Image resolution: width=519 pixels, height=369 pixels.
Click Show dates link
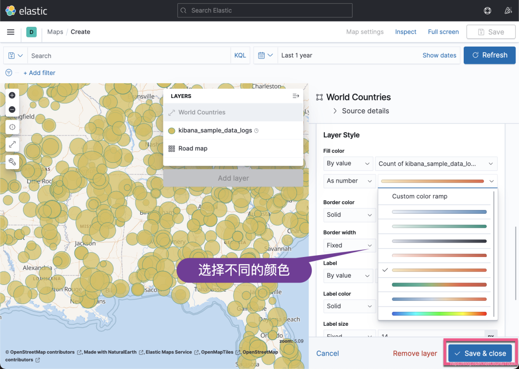[439, 56]
